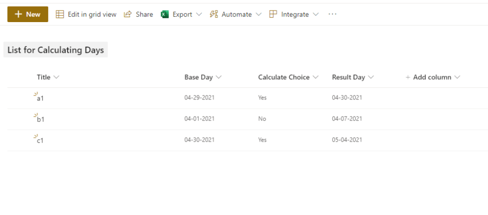Screen dimensions: 488x215
Task: Select Base Day 04-29-2021 cell
Action: 200,97
